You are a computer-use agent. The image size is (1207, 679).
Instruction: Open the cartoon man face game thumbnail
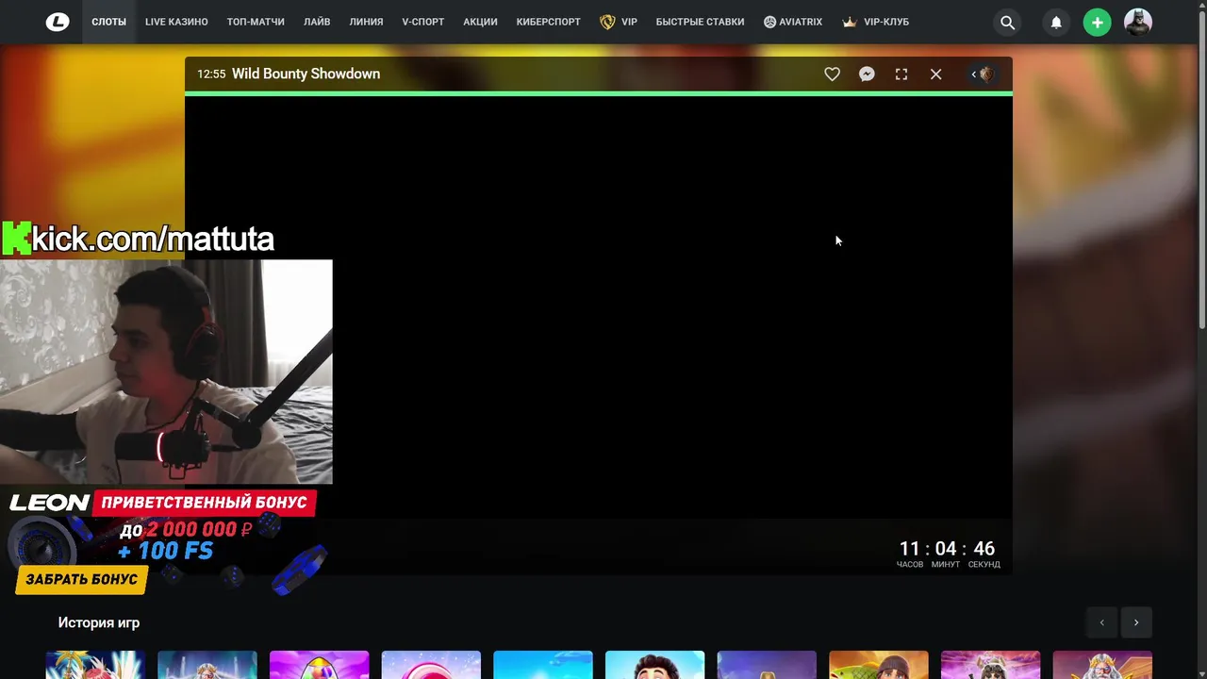[x=654, y=665]
